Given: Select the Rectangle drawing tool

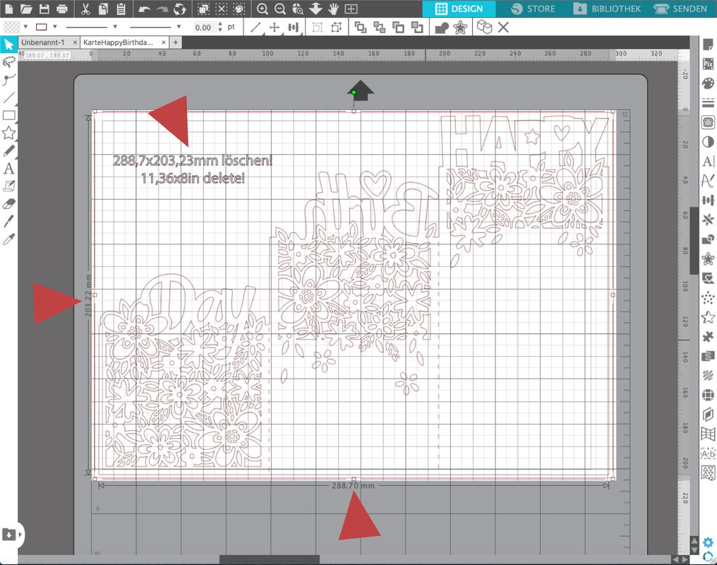Looking at the screenshot, I should pos(9,115).
